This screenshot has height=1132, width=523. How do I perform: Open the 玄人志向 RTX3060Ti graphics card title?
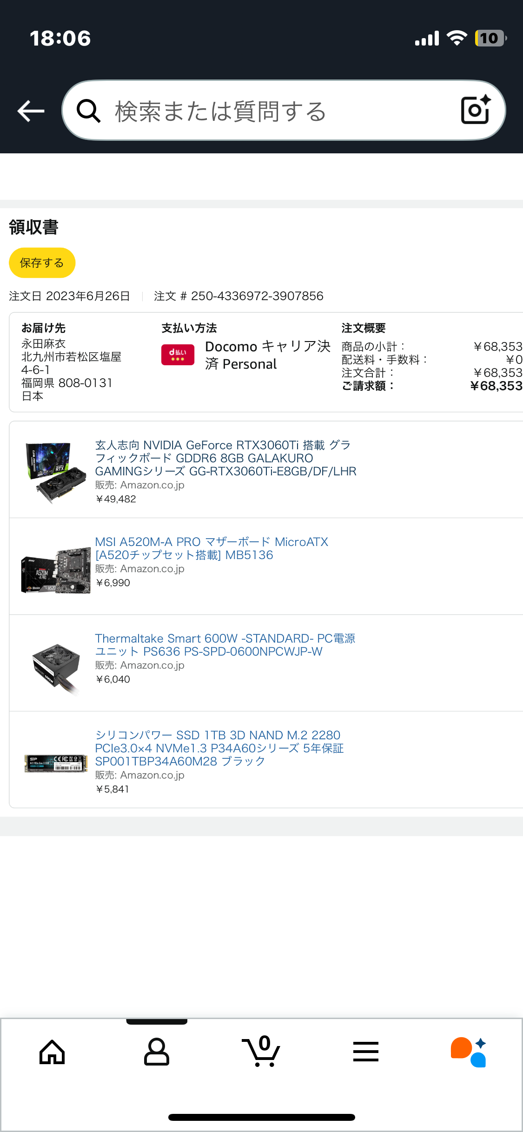(x=225, y=458)
